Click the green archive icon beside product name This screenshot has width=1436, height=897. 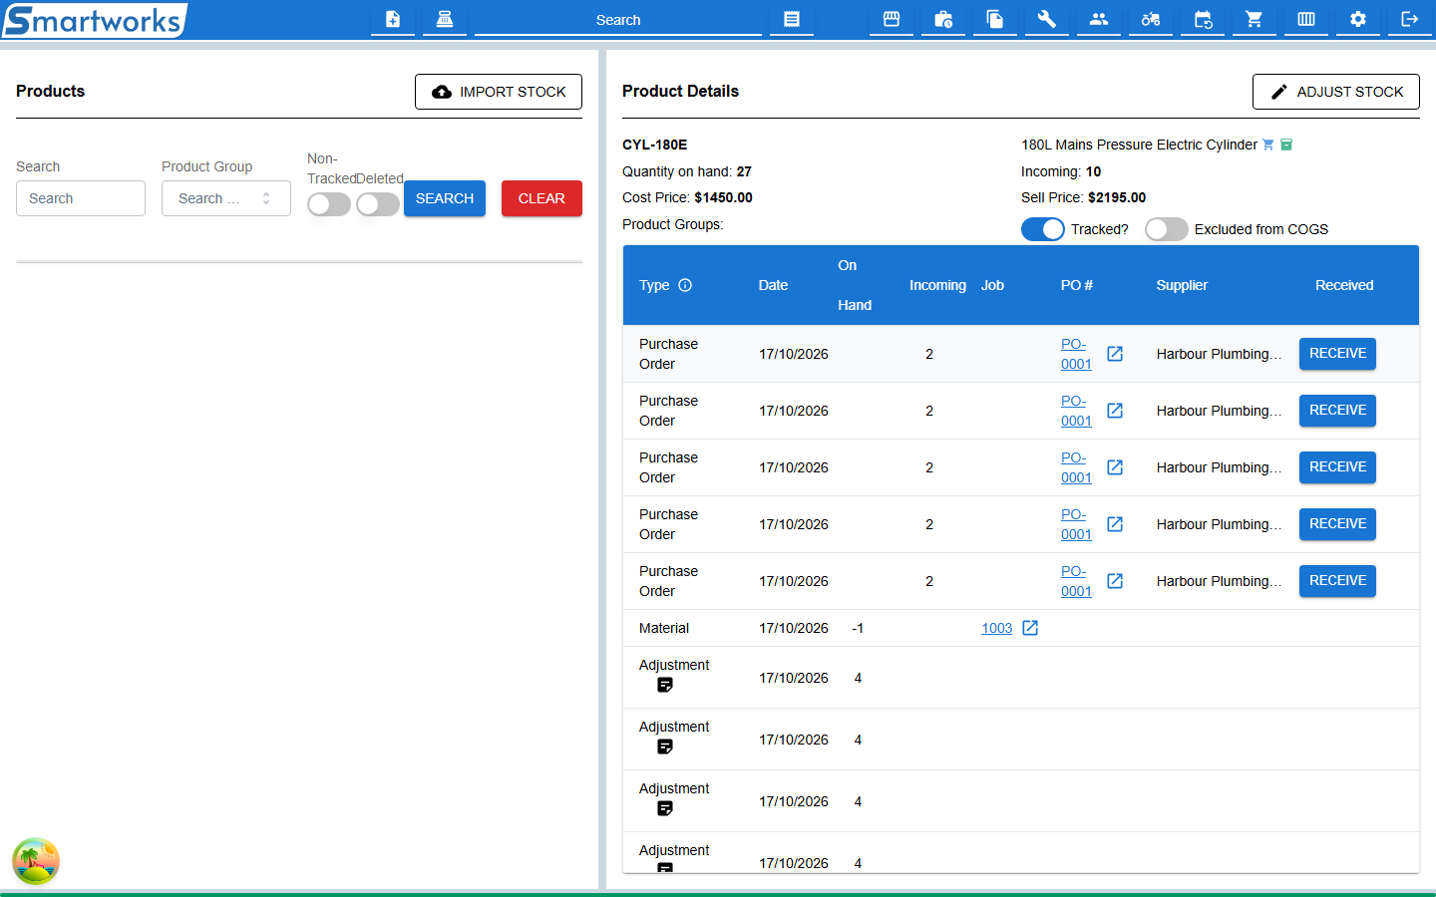coord(1286,145)
